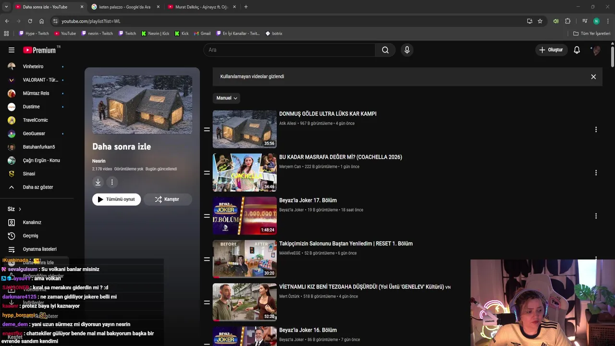Grab the reorder handle of RESET 1. Bölüm

[x=207, y=259]
